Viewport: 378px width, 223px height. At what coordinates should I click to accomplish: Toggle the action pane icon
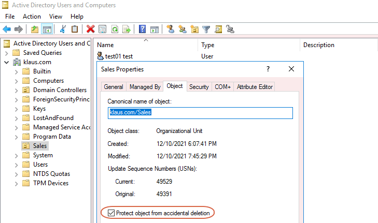click(155, 29)
